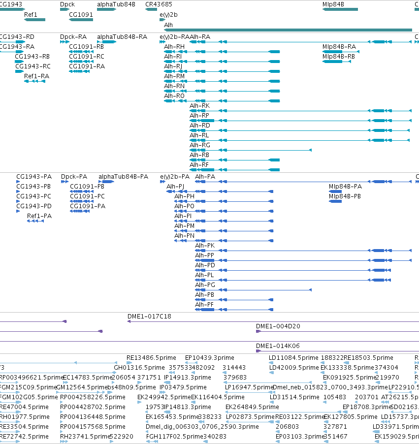
Task: Open the e(y)2b-PA protein label
Action: coord(175,177)
